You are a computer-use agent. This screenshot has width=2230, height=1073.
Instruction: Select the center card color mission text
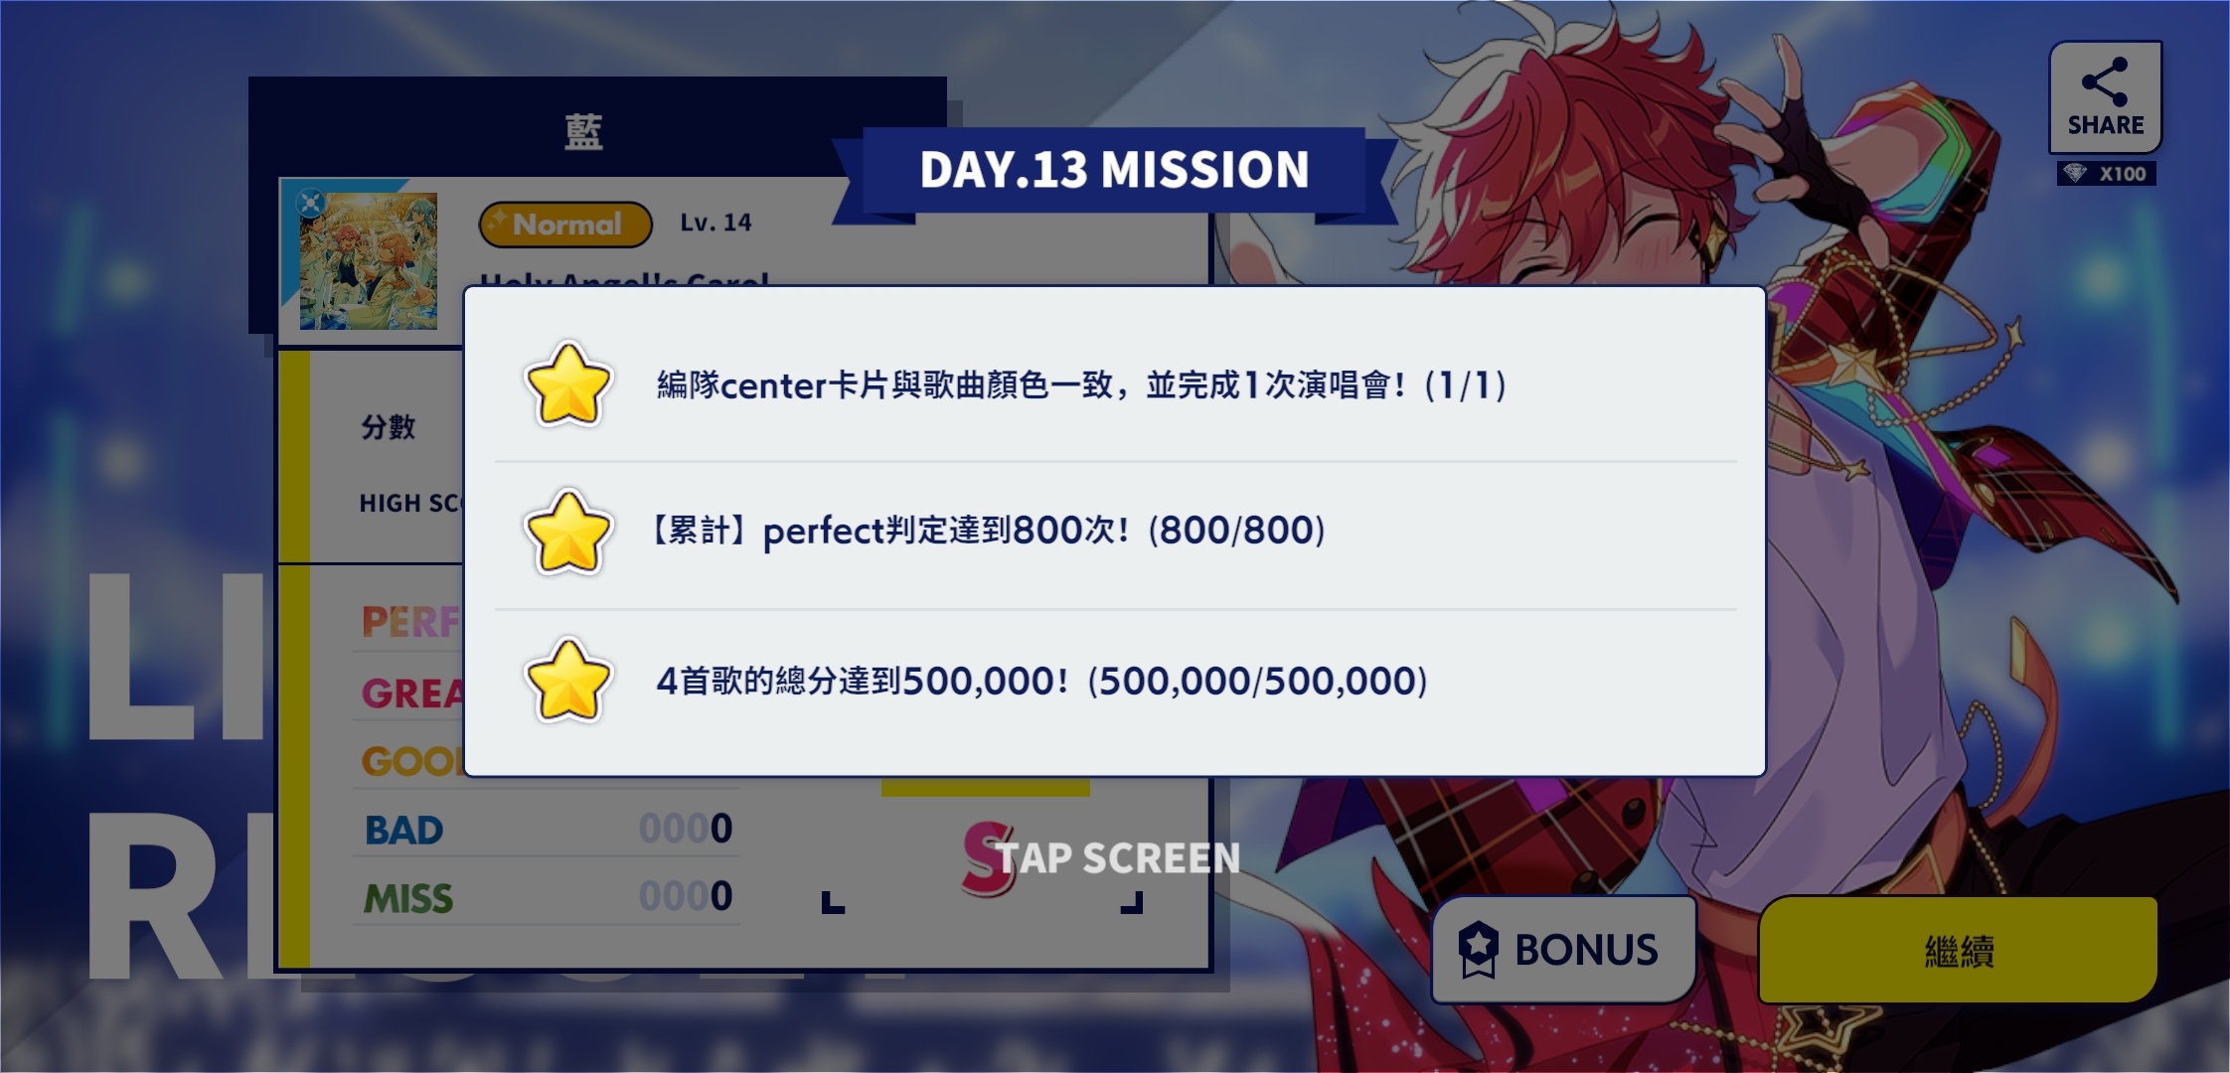pos(1081,385)
